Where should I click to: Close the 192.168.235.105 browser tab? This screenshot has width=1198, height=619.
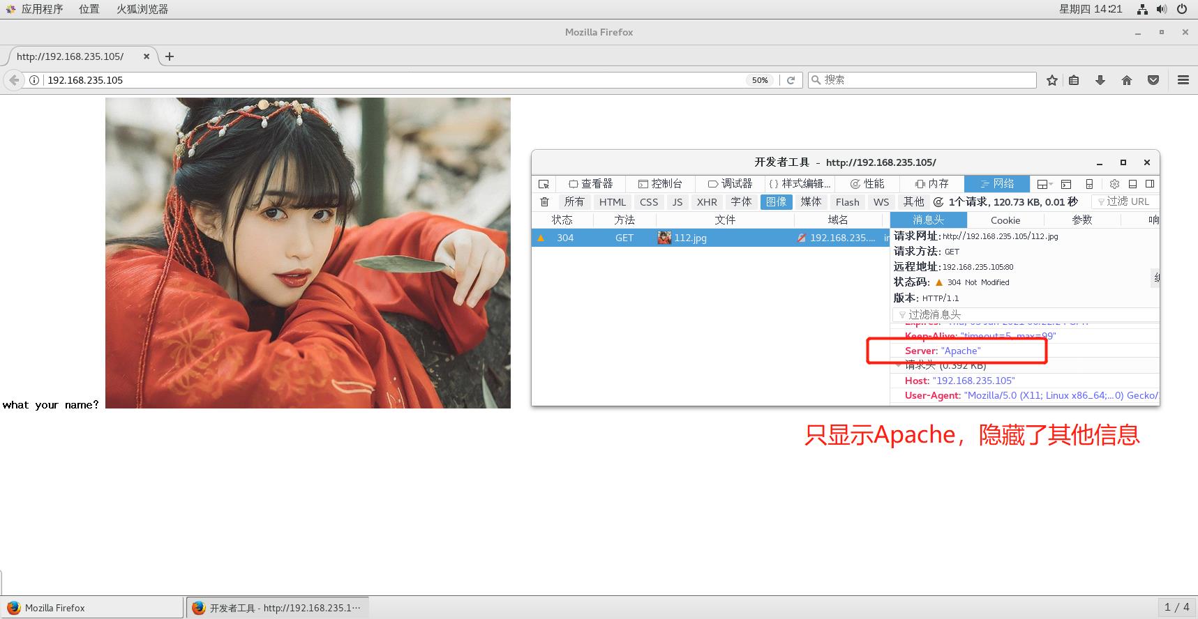pos(147,56)
